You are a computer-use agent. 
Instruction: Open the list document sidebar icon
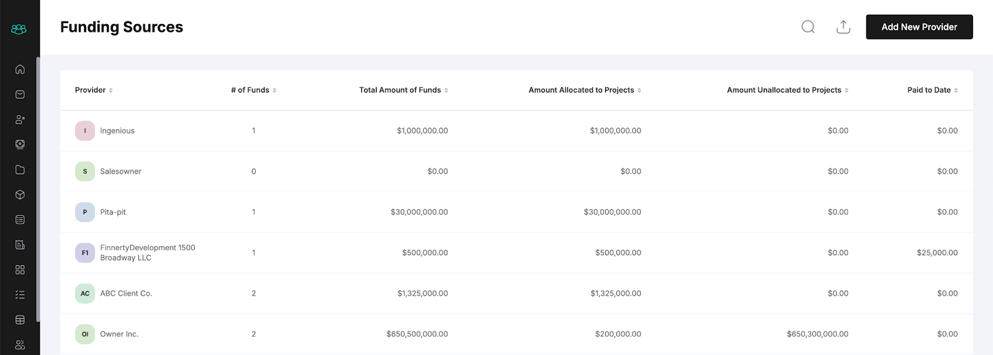tap(20, 220)
